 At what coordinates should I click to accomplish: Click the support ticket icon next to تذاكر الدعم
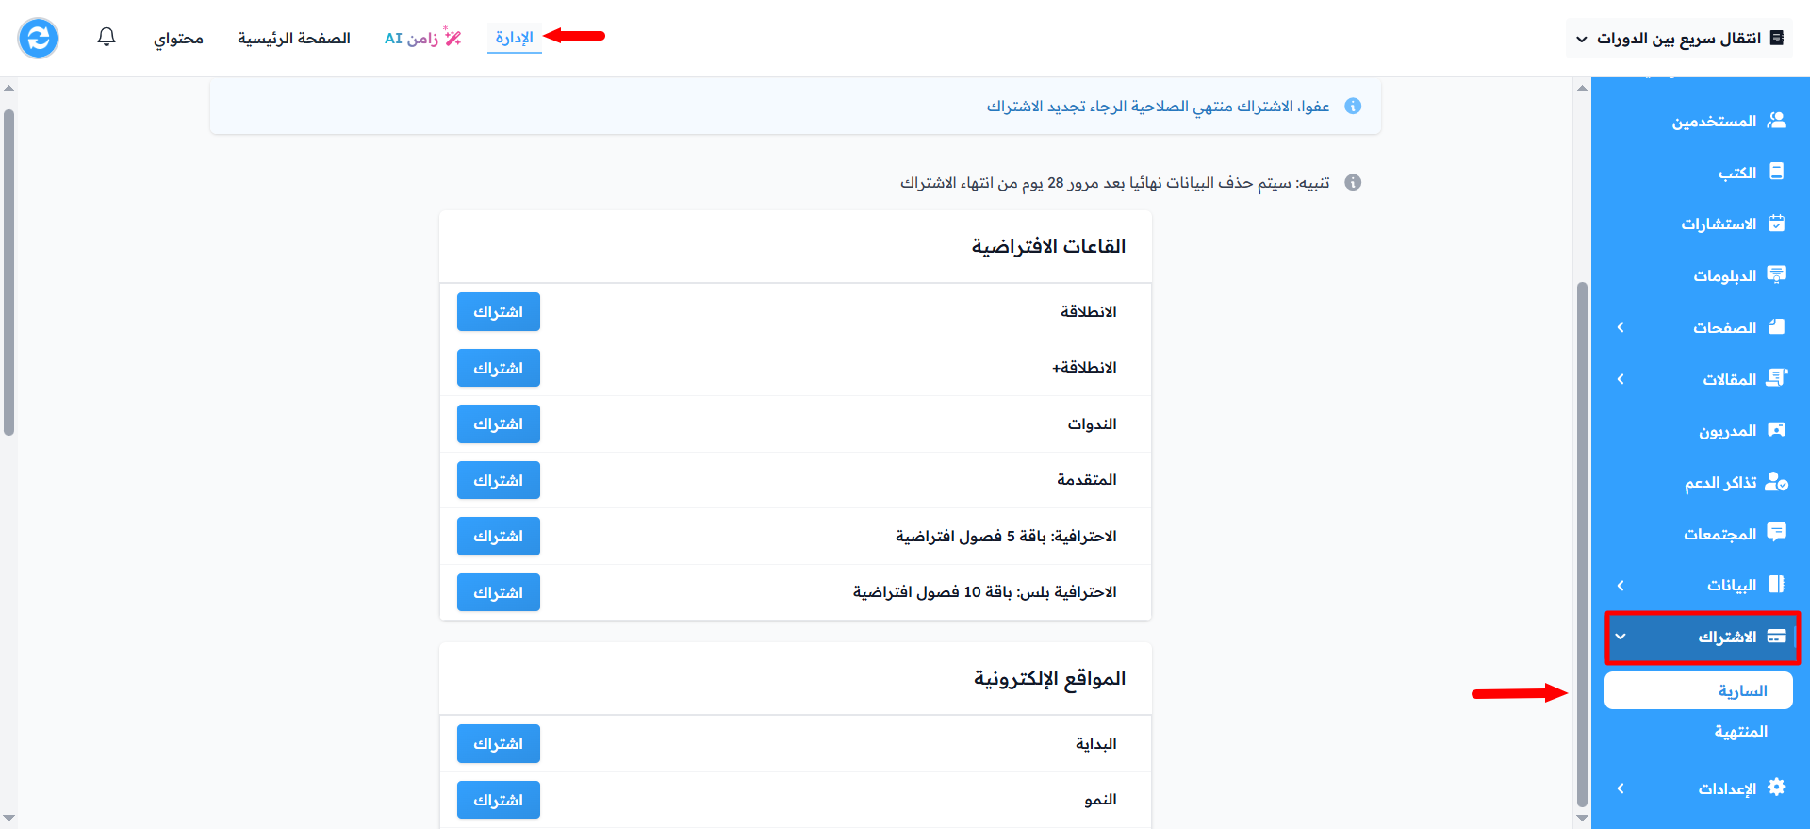coord(1777,482)
